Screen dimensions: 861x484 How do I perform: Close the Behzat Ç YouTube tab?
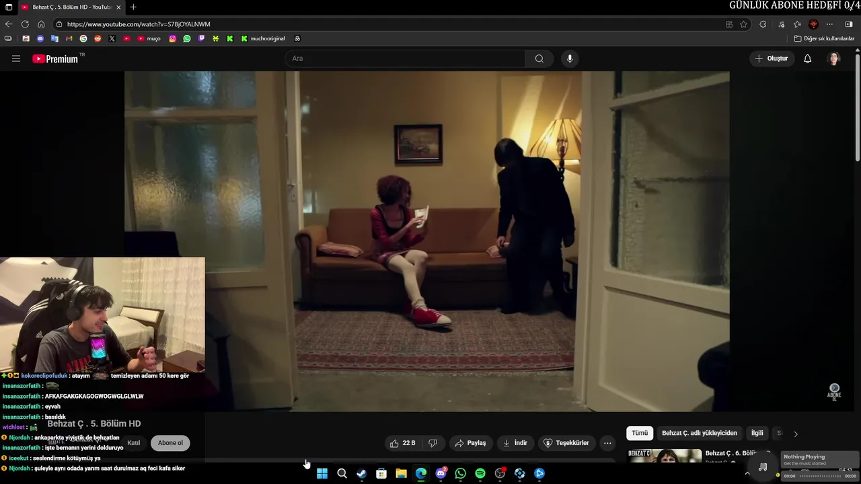coord(118,7)
